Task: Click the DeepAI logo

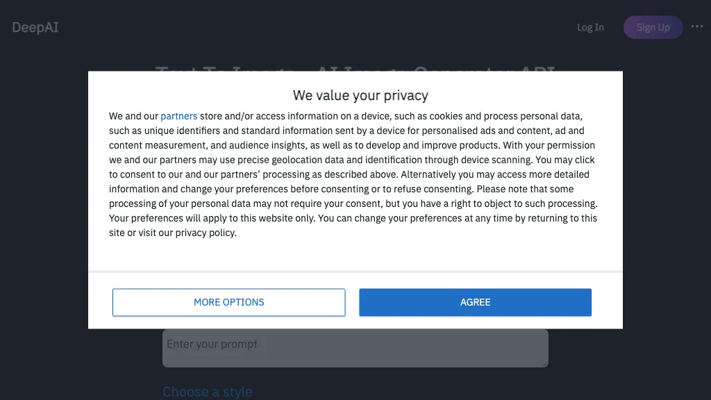Action: (35, 28)
